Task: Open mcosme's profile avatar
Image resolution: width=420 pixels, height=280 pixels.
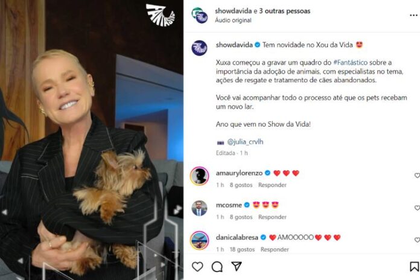Action: click(x=199, y=208)
